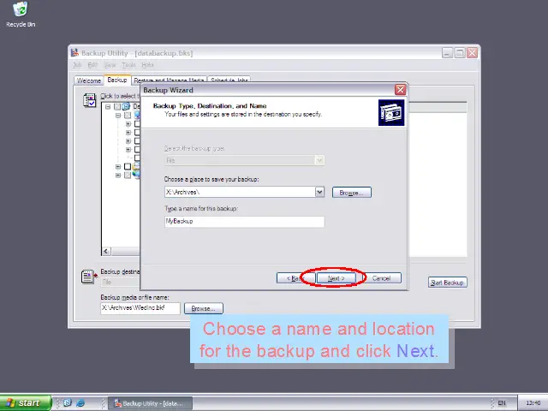Open the Recycle Bin desktop icon
Screen dimensions: 548x411
tap(20, 9)
